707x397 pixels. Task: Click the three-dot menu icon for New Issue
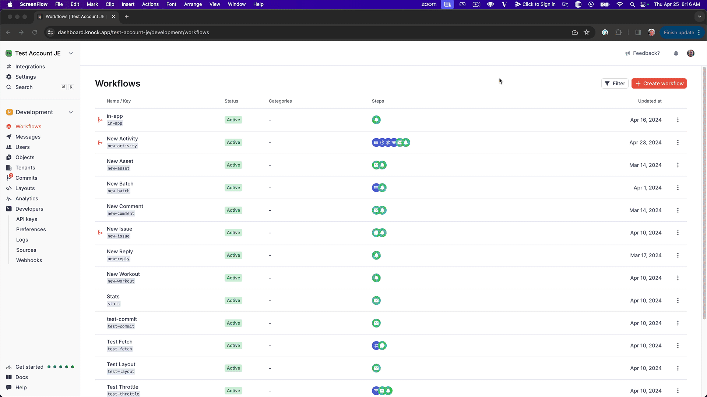pyautogui.click(x=678, y=233)
